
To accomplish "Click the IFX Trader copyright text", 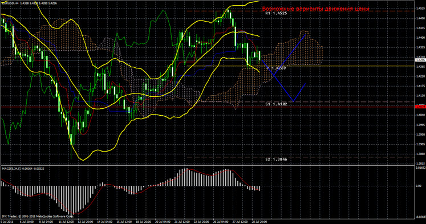I will coord(38,217).
